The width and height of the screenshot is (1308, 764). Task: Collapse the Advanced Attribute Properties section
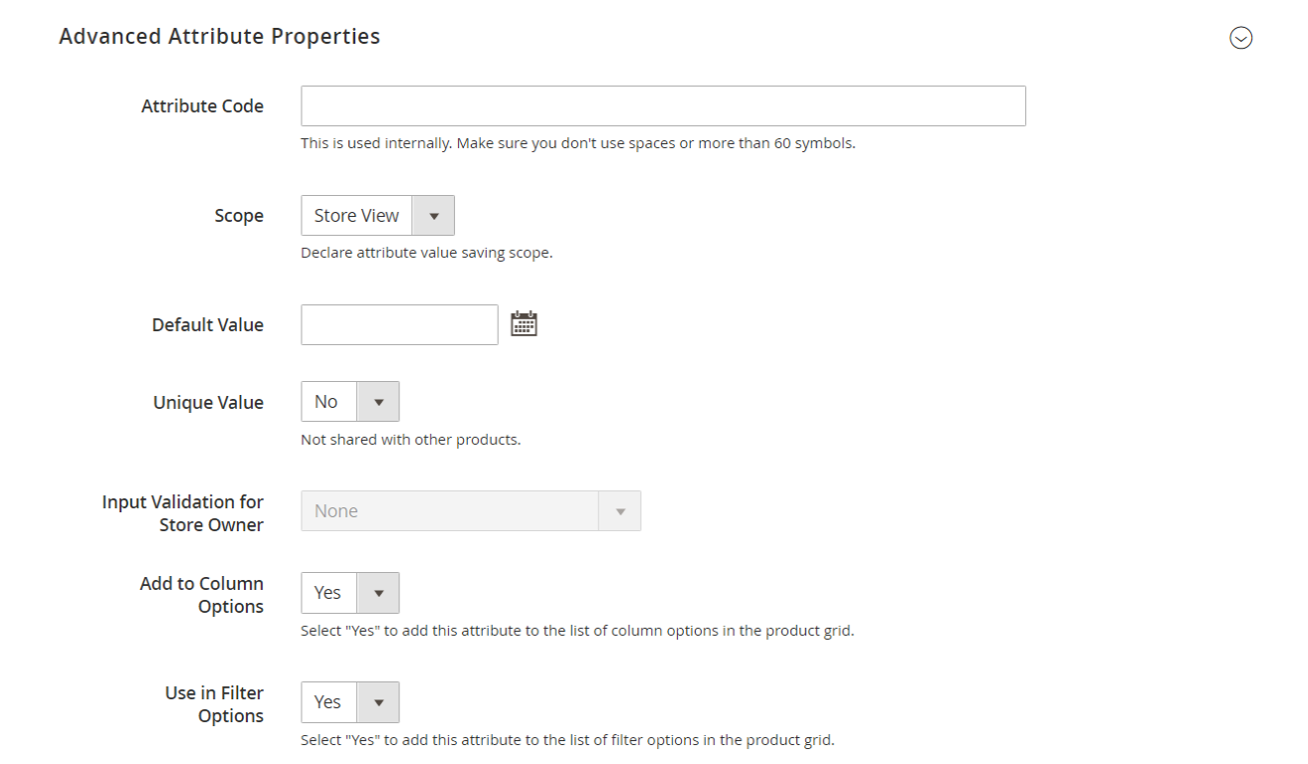click(x=1240, y=38)
